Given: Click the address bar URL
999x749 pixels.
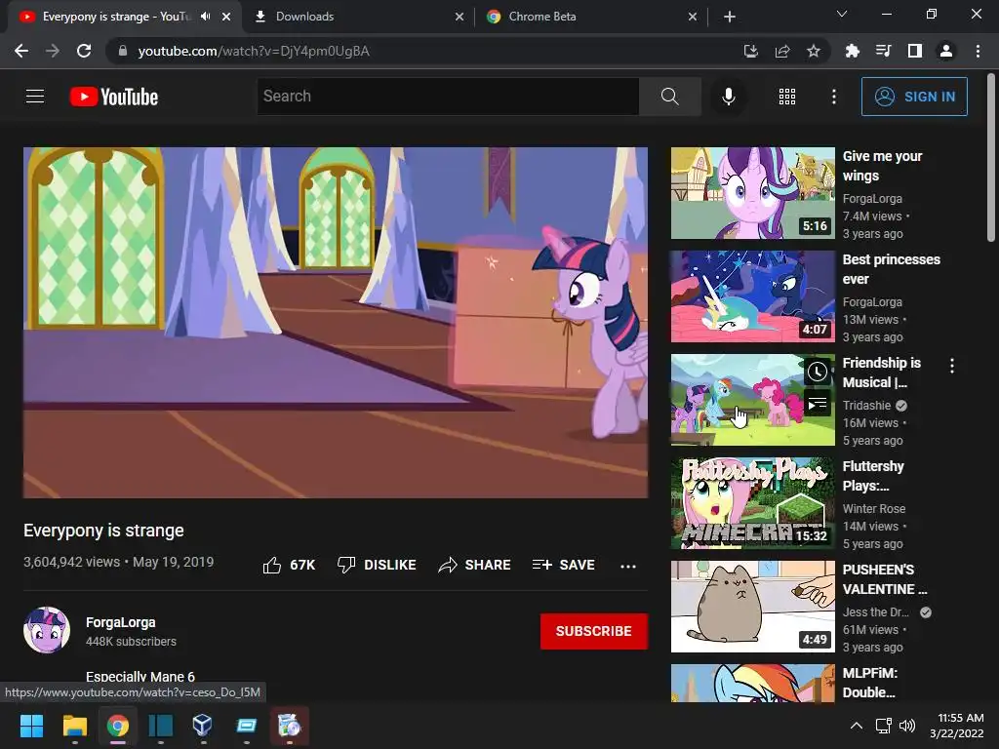Looking at the screenshot, I should coord(254,51).
